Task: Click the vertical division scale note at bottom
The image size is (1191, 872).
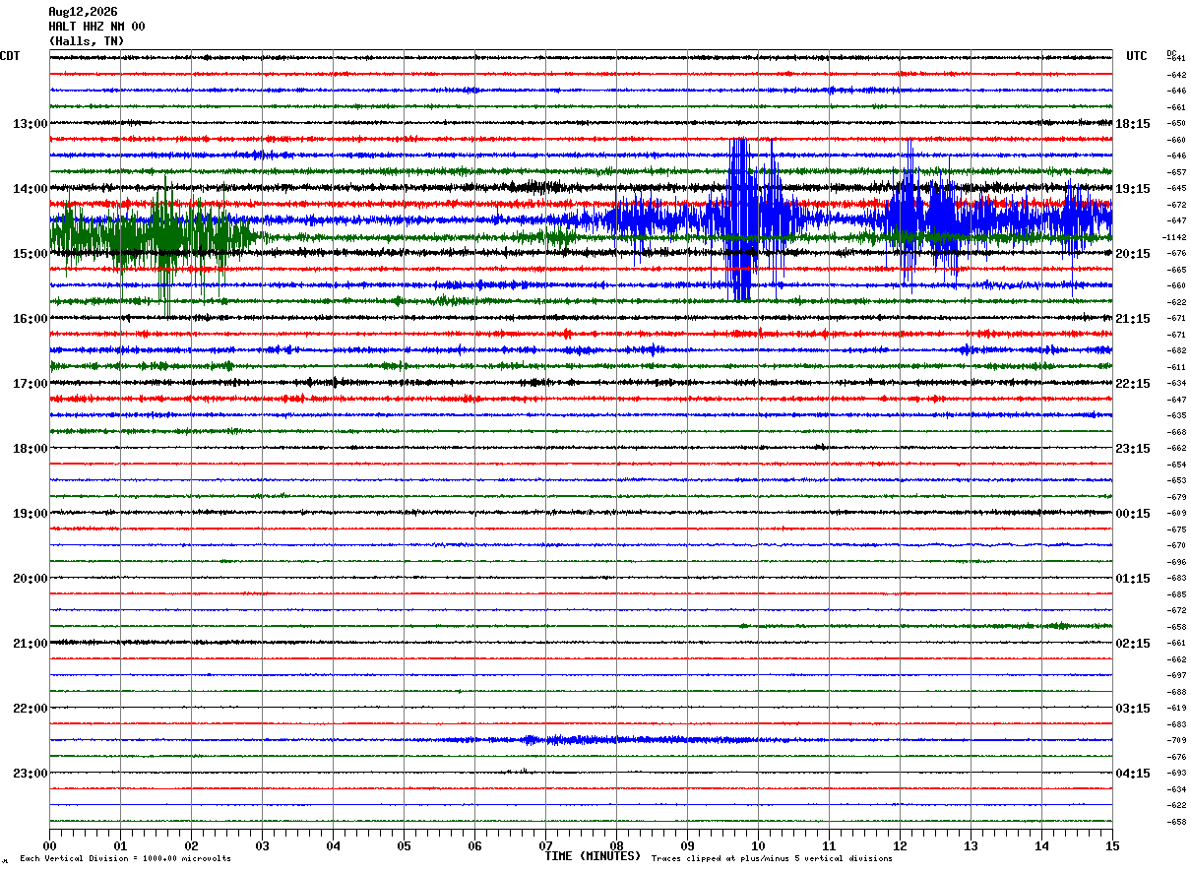Action: click(125, 859)
